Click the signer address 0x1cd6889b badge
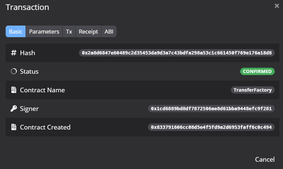 [x=211, y=109]
